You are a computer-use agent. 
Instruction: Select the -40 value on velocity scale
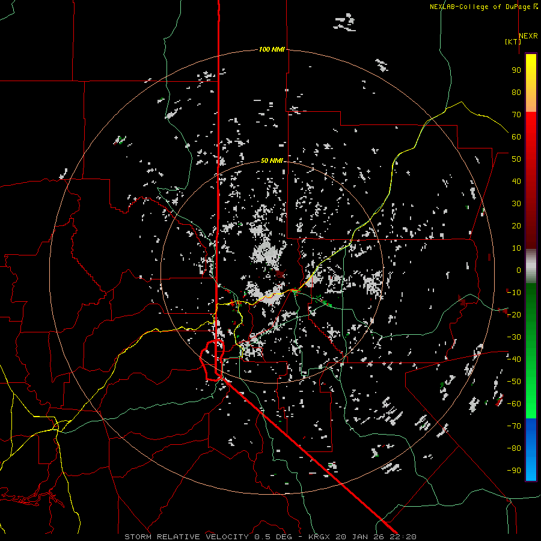pyautogui.click(x=514, y=359)
